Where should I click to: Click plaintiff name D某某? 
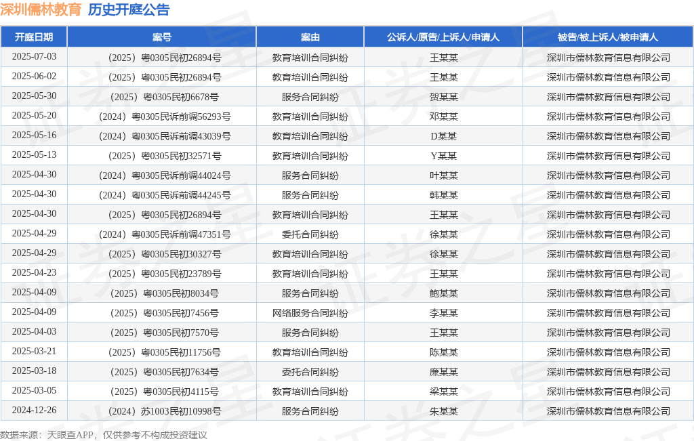(x=443, y=136)
